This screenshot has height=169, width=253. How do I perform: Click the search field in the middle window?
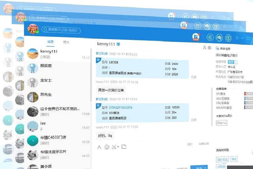[x=49, y=18]
